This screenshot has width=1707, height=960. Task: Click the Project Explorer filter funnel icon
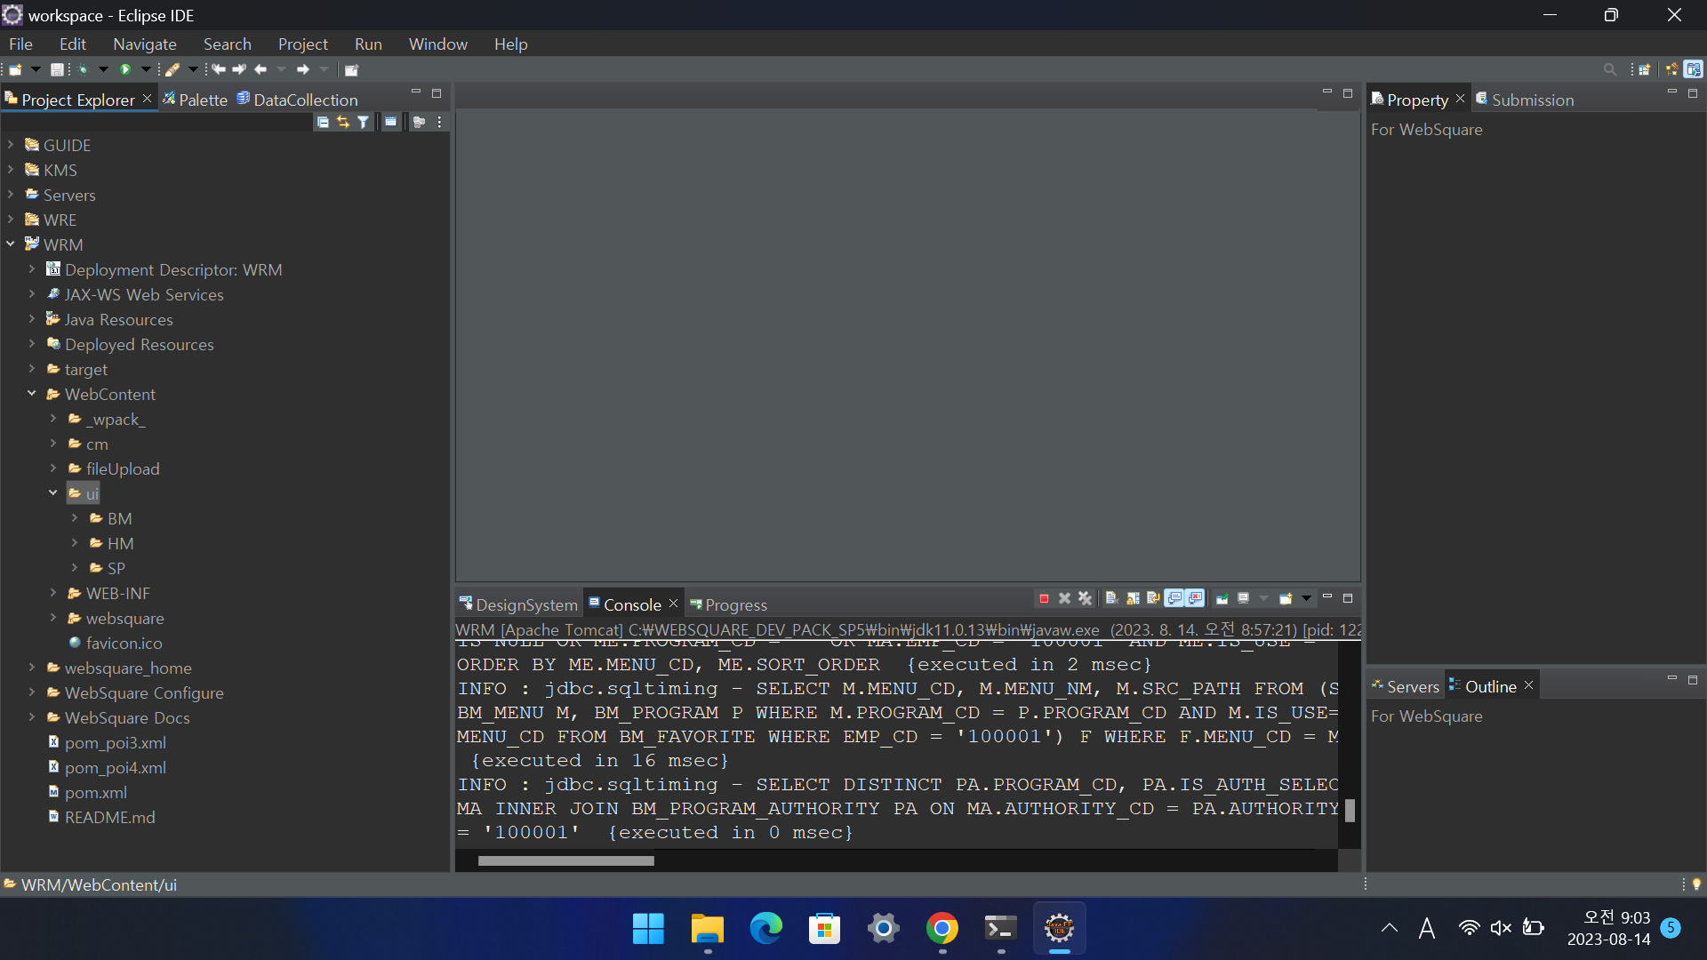364,123
